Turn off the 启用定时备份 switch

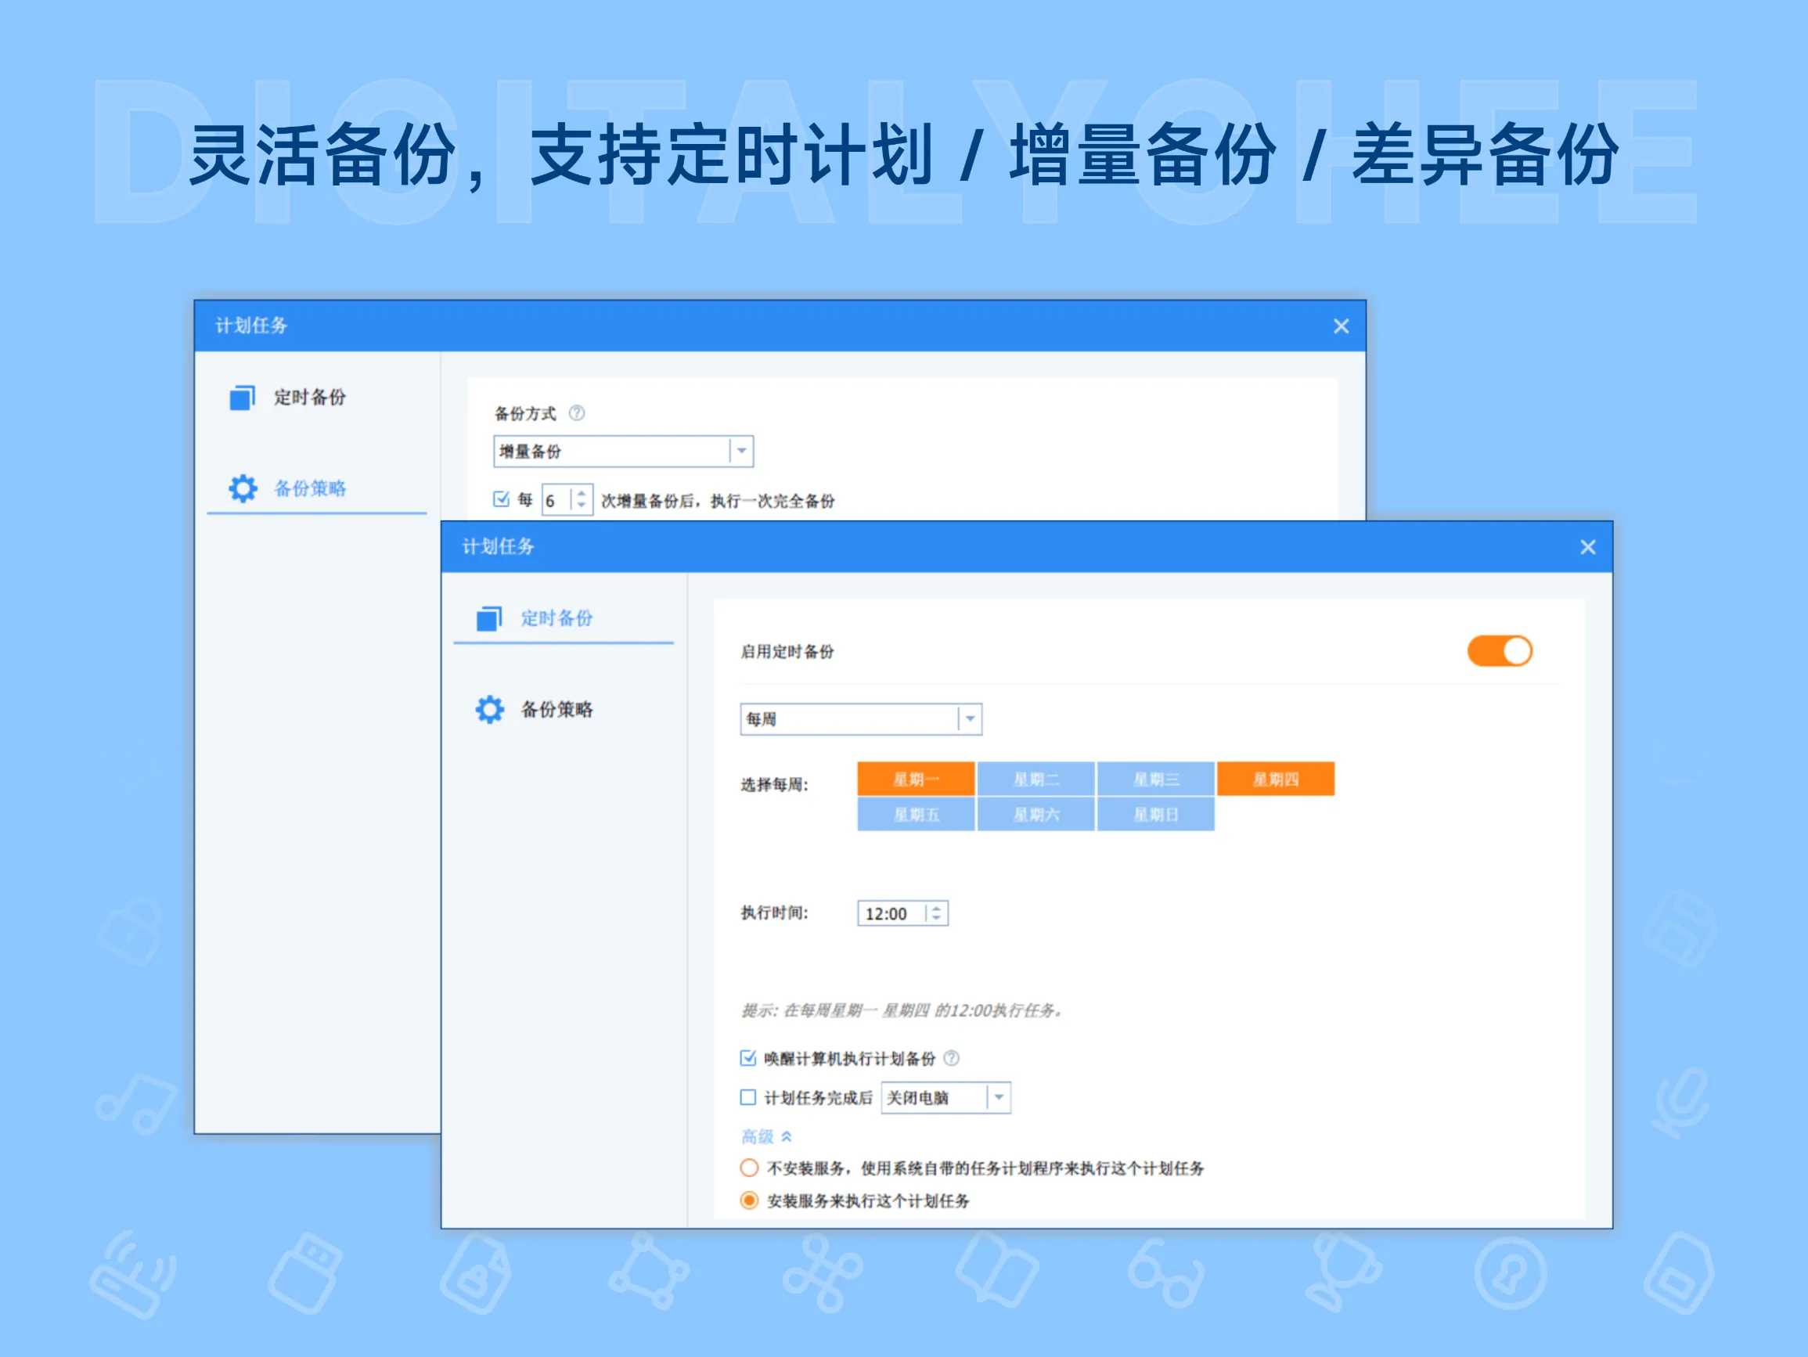pos(1500,650)
